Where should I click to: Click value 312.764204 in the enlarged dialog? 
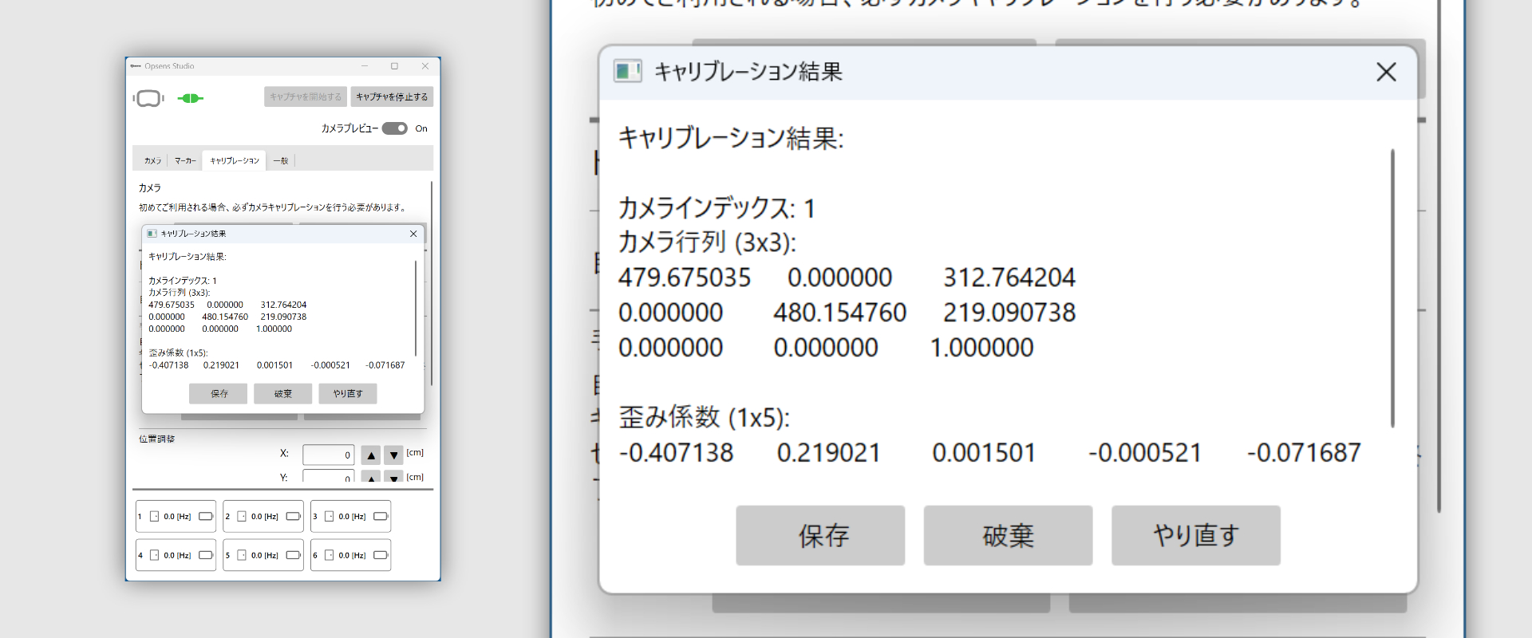(x=1009, y=278)
